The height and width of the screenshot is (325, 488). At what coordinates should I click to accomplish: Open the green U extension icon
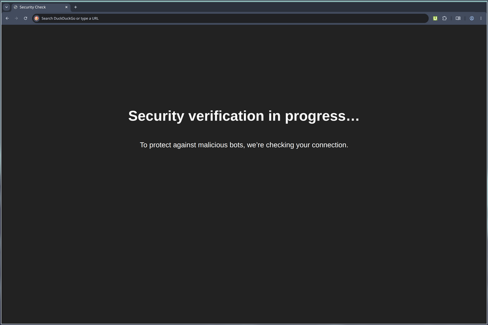435,19
